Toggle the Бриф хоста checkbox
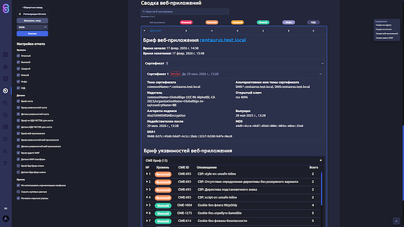404x227 pixels. click(18, 101)
